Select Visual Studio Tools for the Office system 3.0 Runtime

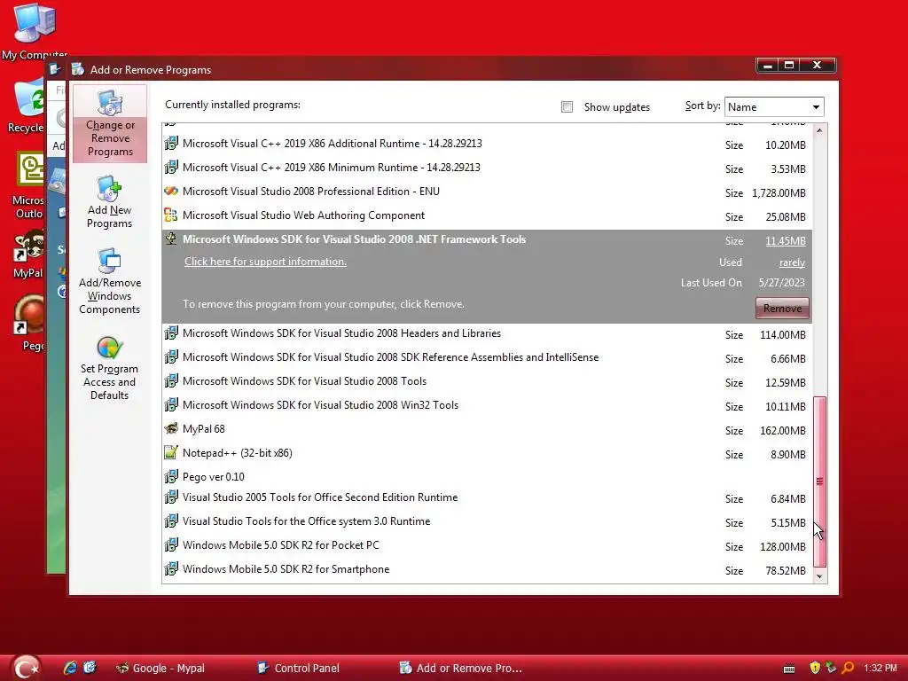(x=306, y=521)
